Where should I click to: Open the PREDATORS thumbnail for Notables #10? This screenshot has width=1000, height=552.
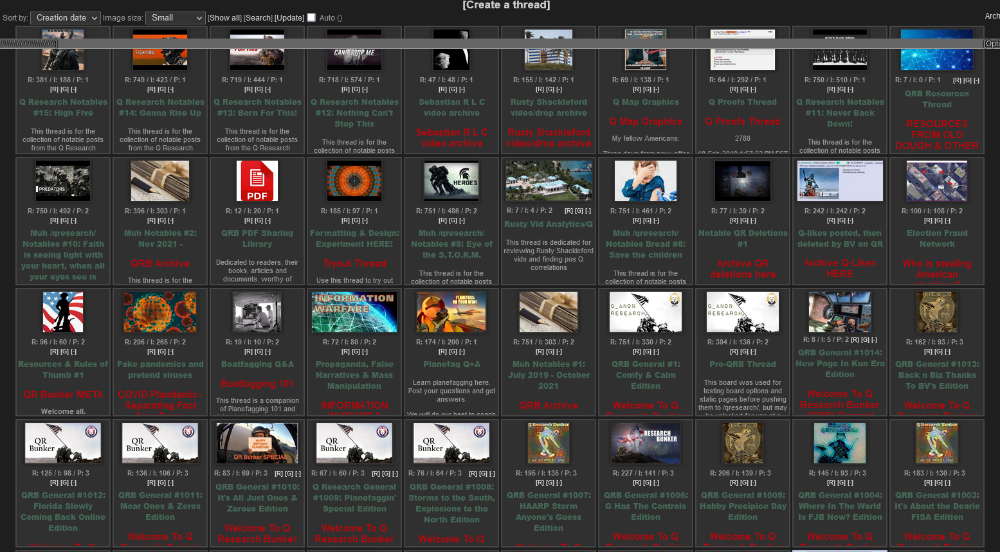(63, 181)
